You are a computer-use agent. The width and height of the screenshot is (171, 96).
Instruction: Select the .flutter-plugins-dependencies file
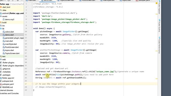(x=13, y=66)
